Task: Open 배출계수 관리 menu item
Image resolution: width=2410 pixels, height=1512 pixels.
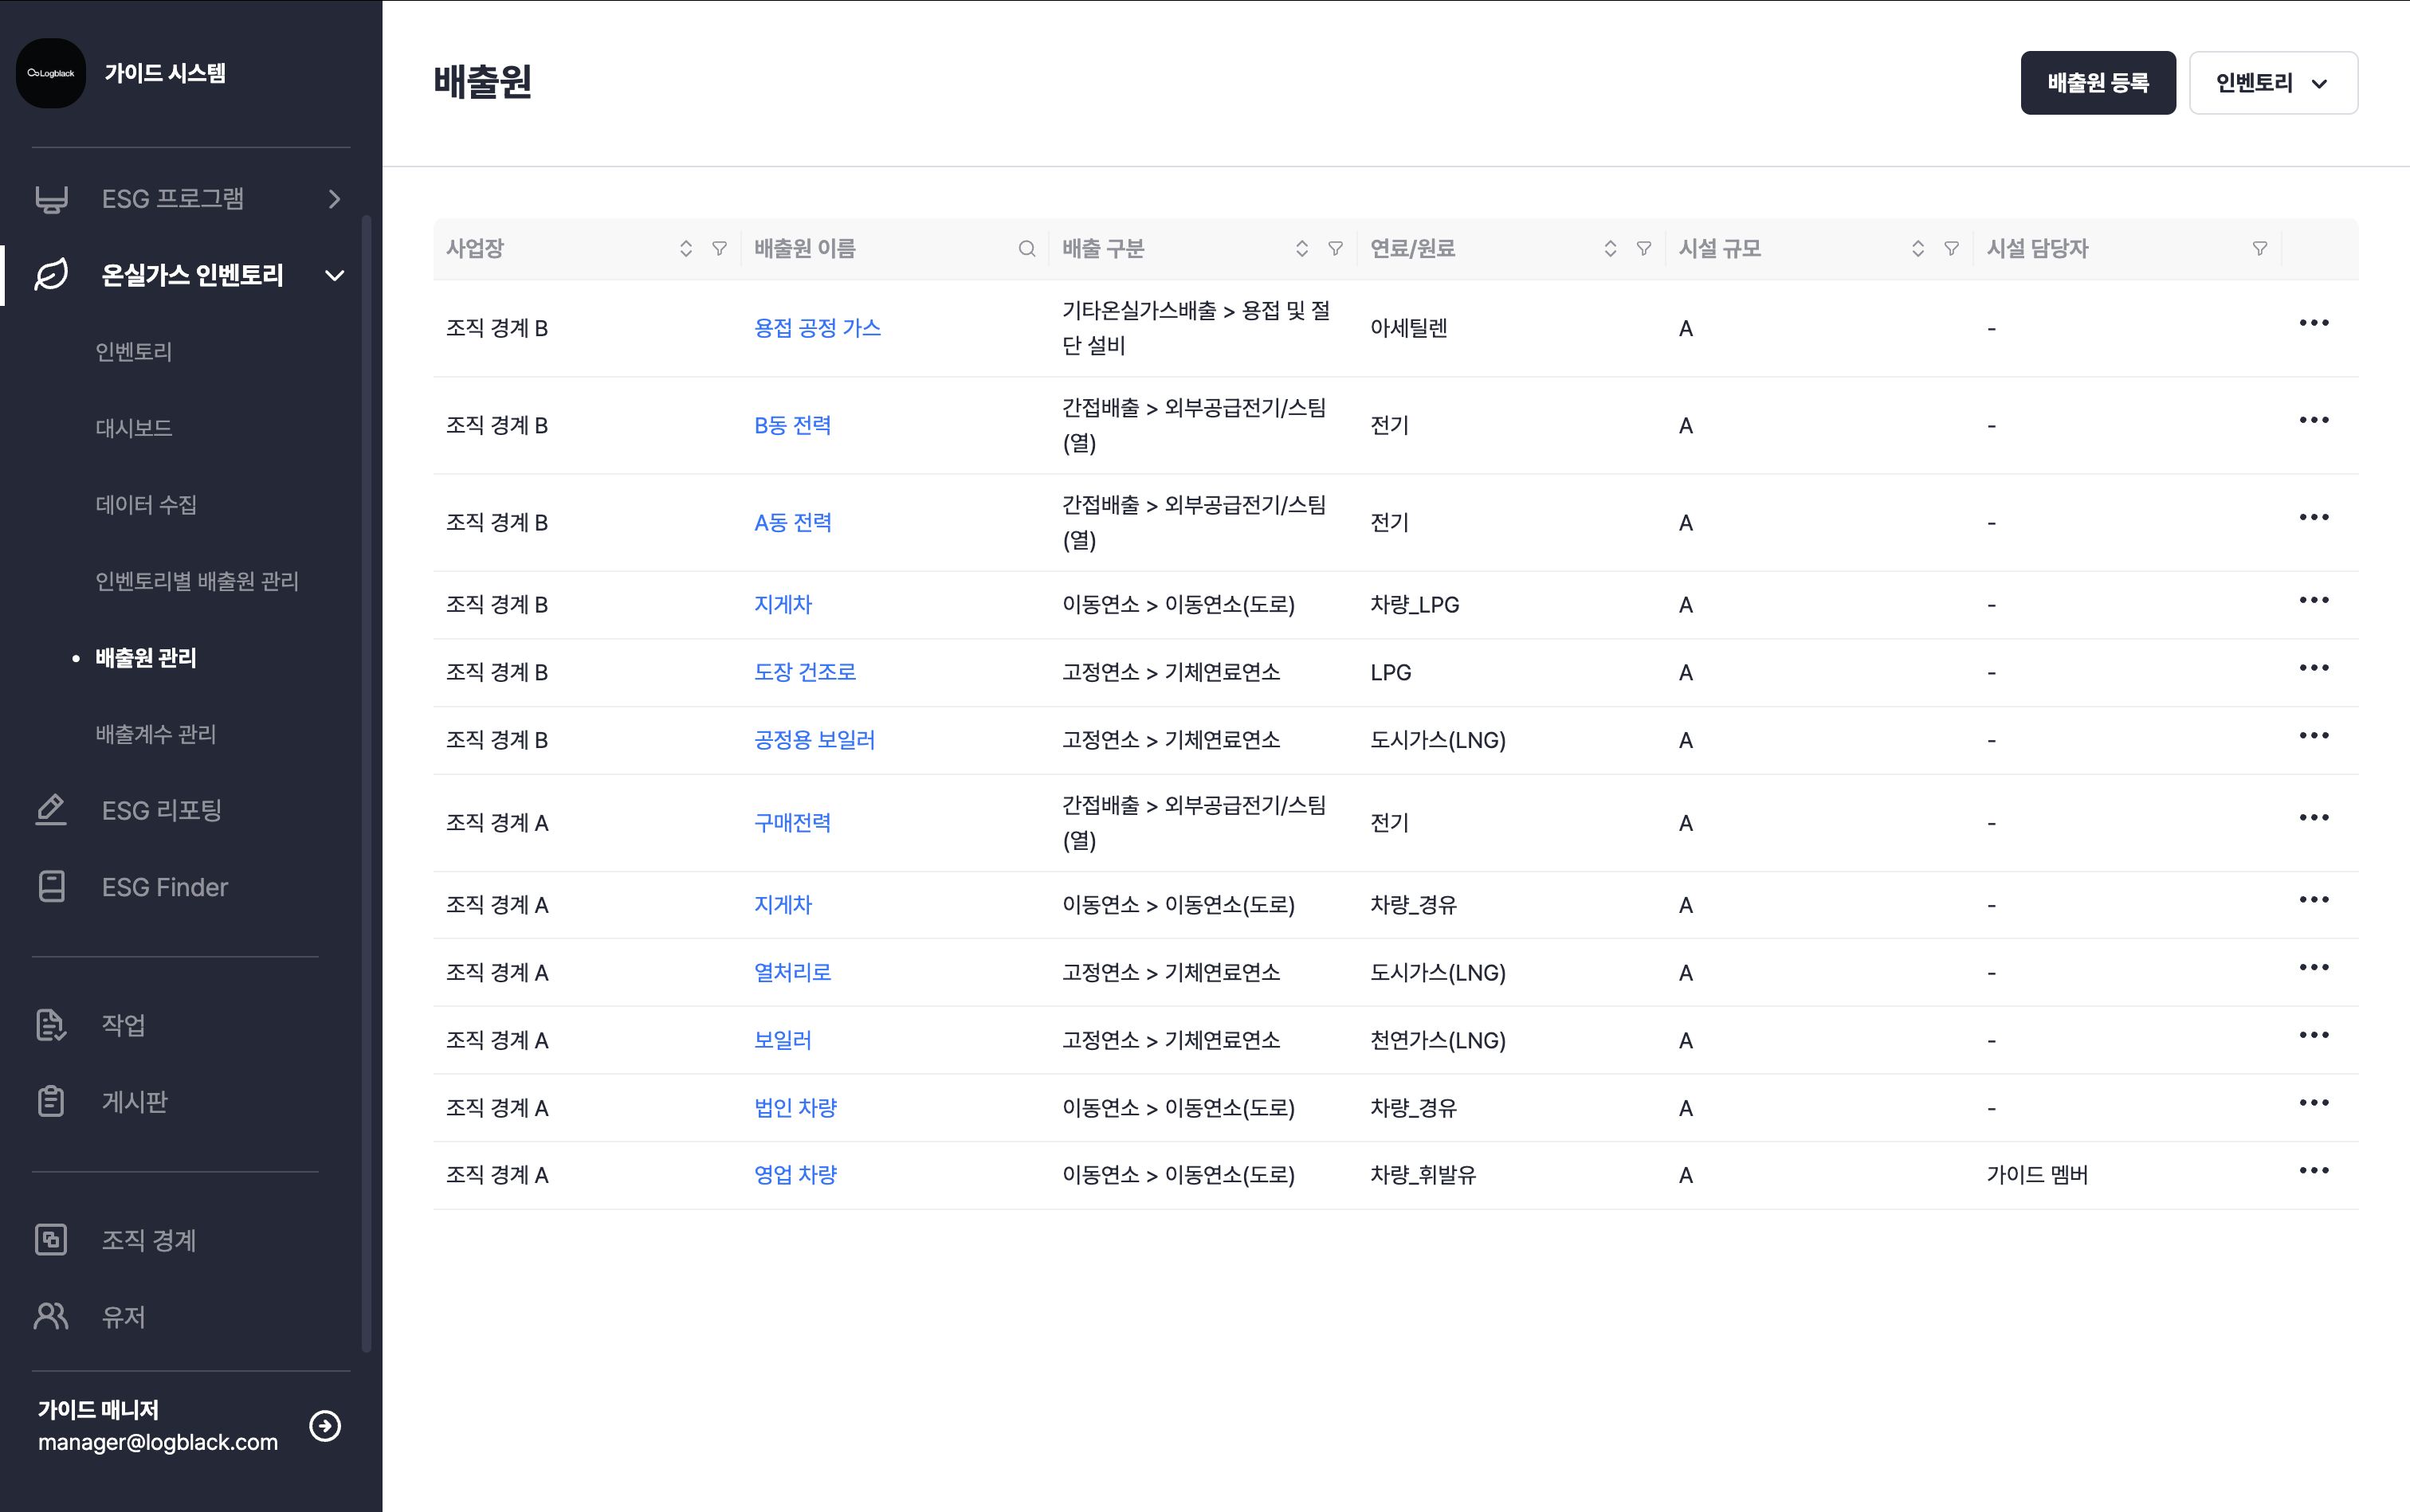Action: (x=156, y=734)
